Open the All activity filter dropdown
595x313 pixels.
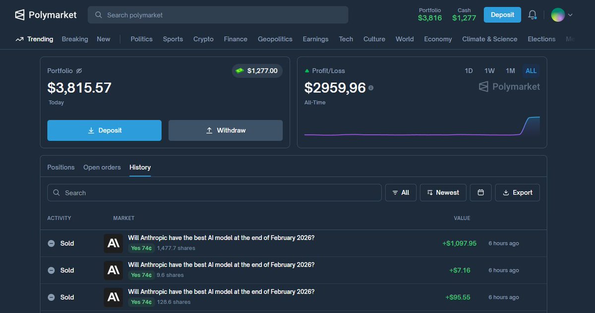pos(401,192)
